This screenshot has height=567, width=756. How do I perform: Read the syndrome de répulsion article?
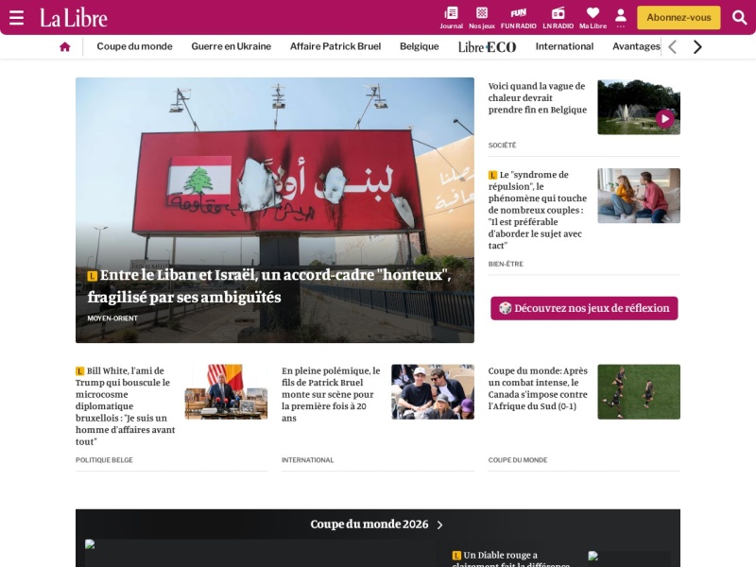(537, 210)
